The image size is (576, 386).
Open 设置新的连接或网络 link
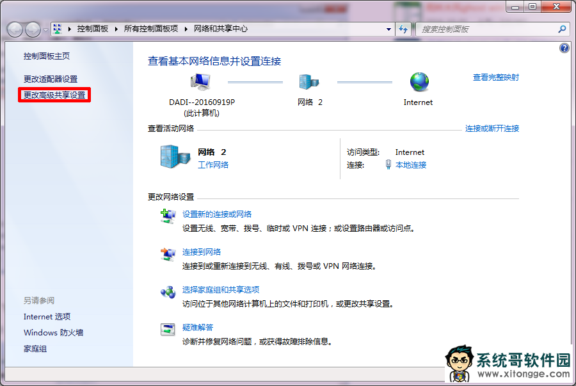(x=217, y=214)
